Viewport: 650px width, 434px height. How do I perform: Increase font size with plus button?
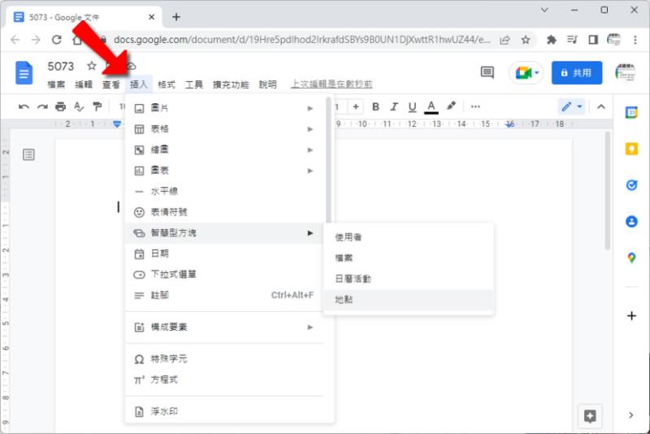[x=356, y=107]
